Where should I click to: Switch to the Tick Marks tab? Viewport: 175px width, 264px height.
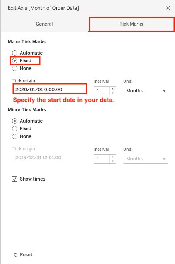[x=131, y=24]
